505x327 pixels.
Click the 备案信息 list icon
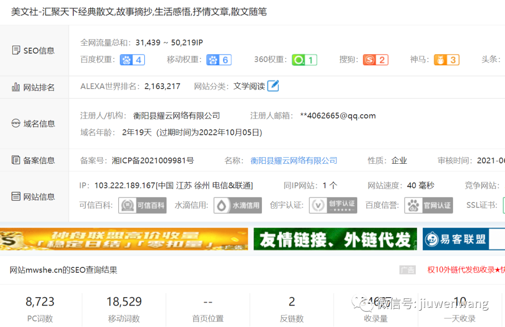click(16, 160)
